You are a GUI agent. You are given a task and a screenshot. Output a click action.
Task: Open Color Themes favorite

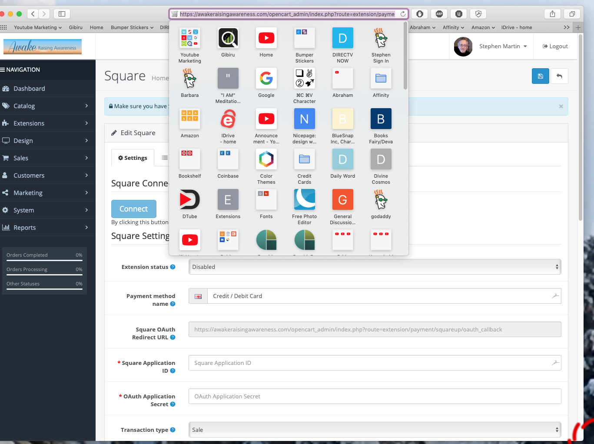pyautogui.click(x=266, y=159)
